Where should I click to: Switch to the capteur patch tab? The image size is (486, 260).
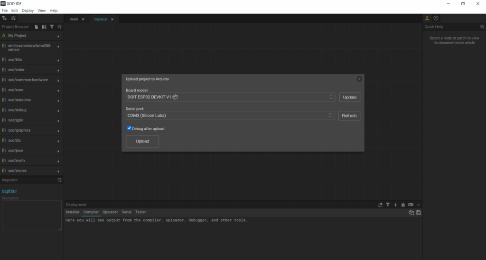101,19
